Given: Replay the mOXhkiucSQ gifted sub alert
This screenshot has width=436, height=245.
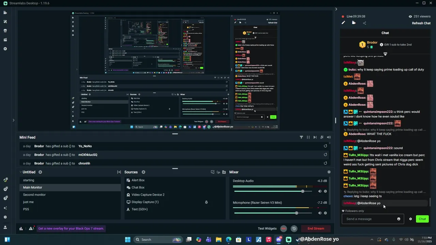Looking at the screenshot, I should (x=325, y=154).
